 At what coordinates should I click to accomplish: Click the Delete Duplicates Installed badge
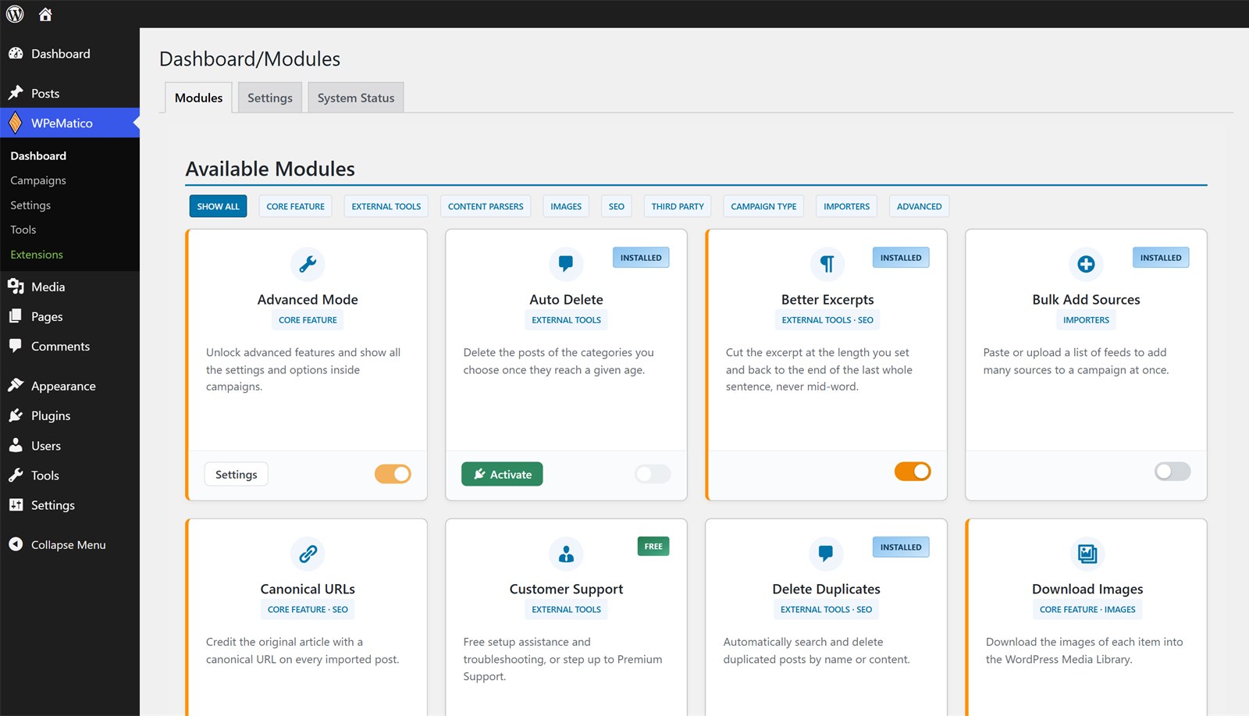pos(901,547)
